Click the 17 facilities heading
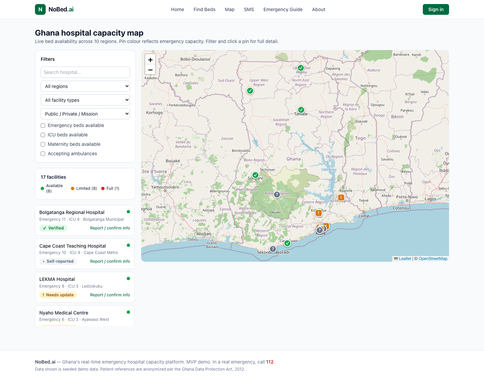Image resolution: width=484 pixels, height=380 pixels. (53, 177)
